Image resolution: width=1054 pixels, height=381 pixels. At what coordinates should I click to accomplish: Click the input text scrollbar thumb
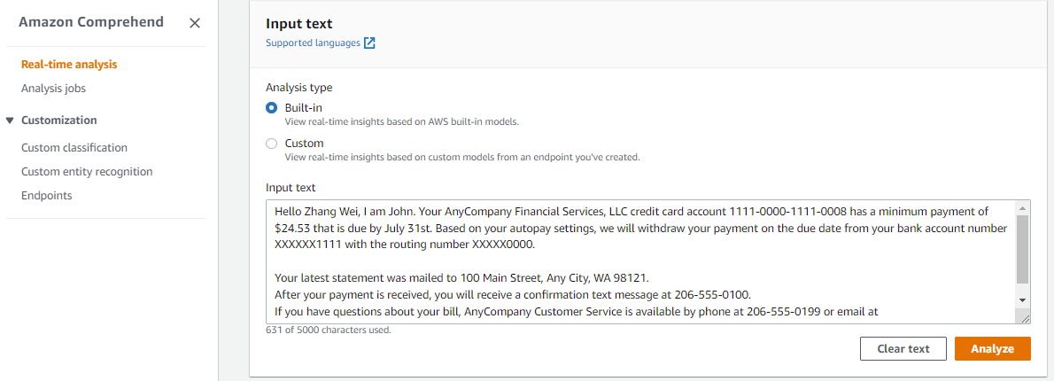point(1022,248)
